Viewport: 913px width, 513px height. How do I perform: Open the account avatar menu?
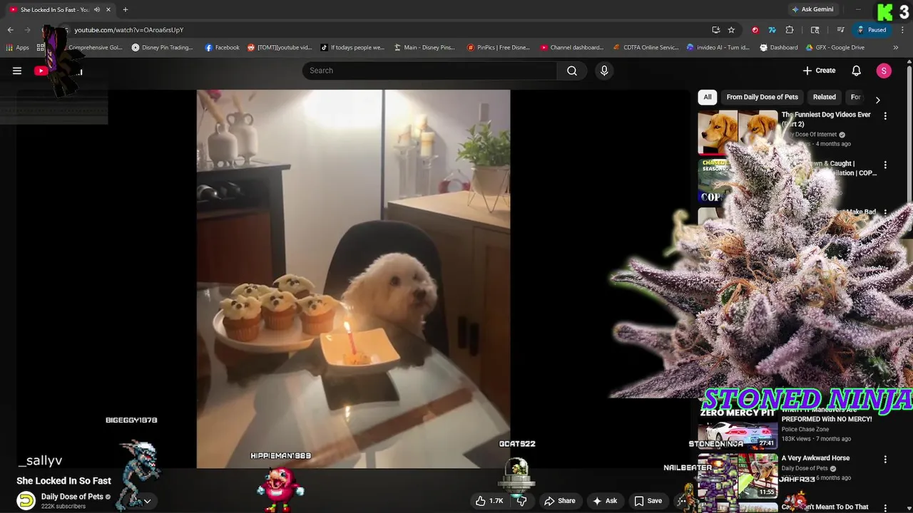(884, 71)
